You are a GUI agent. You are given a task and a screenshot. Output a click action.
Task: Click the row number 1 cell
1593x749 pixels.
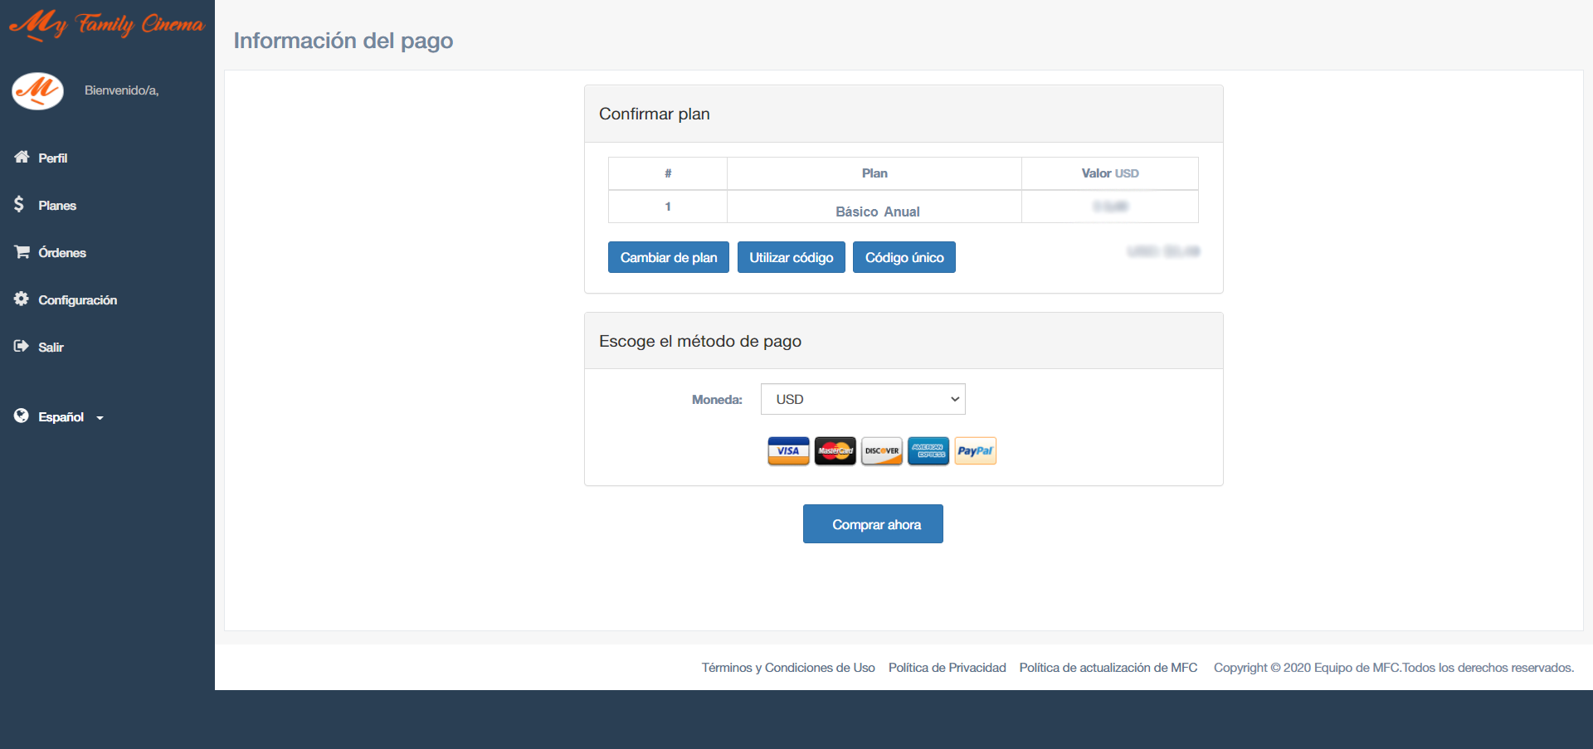[x=668, y=207]
